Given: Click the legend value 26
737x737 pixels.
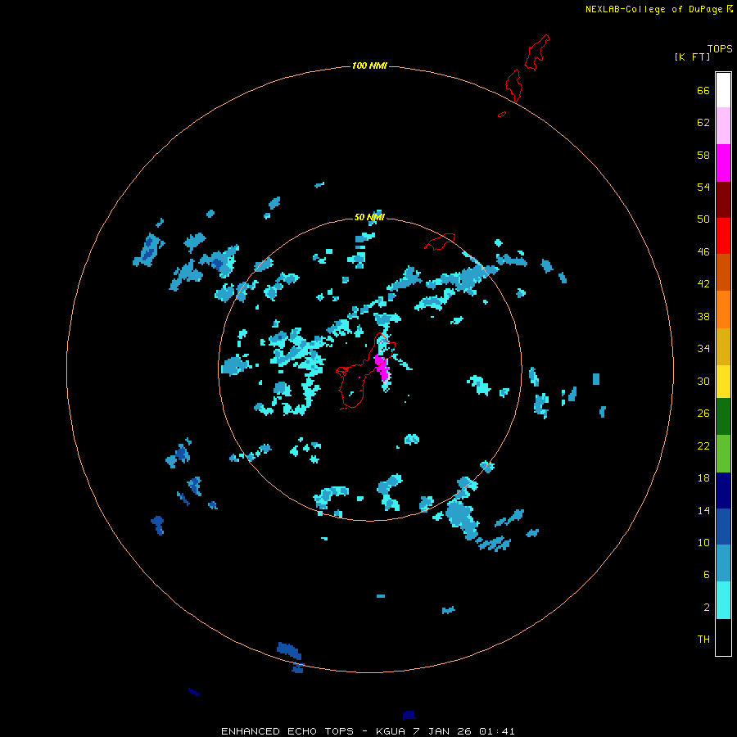Looking at the screenshot, I should pyautogui.click(x=703, y=414).
